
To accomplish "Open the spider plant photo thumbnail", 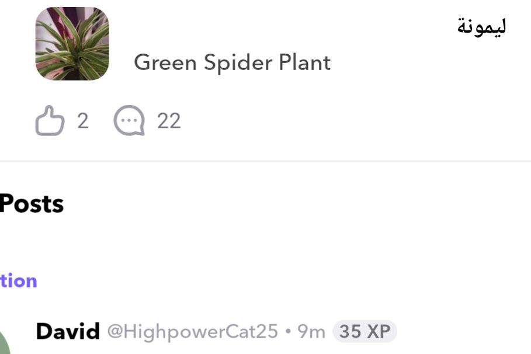I will 72,44.
